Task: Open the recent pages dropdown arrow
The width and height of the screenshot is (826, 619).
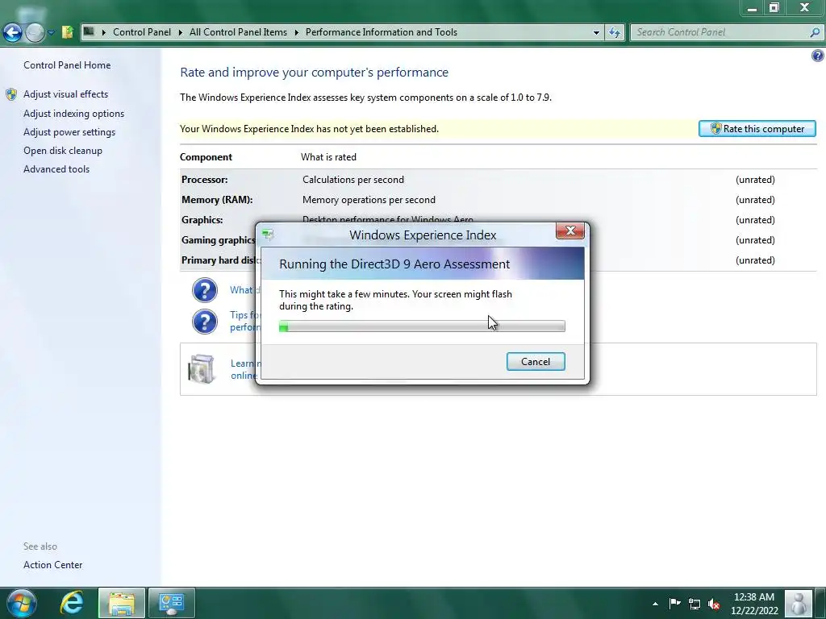Action: click(x=51, y=32)
